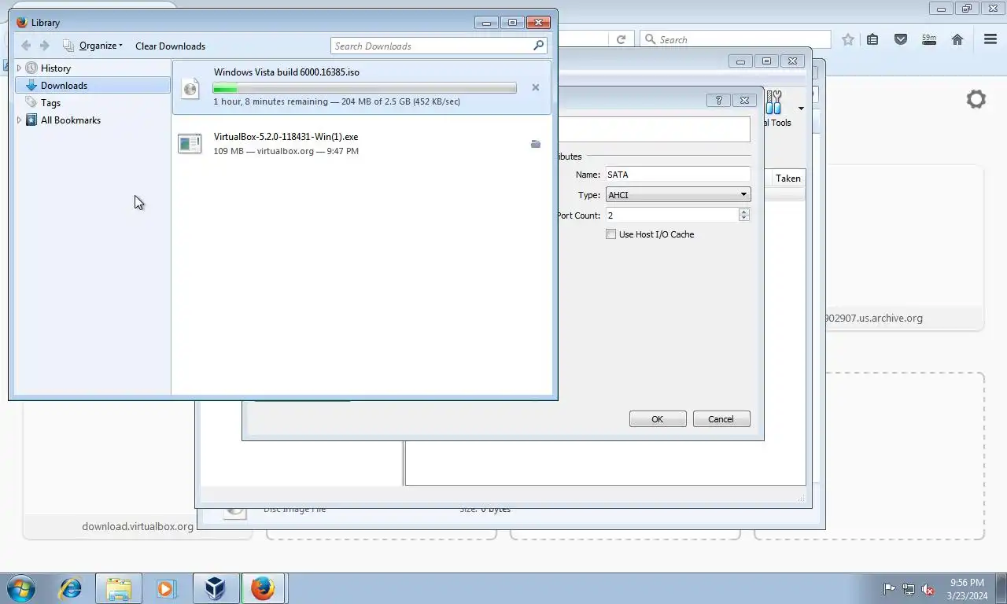This screenshot has height=604, width=1007.
Task: Click Action Center flag in tray
Action: point(889,589)
